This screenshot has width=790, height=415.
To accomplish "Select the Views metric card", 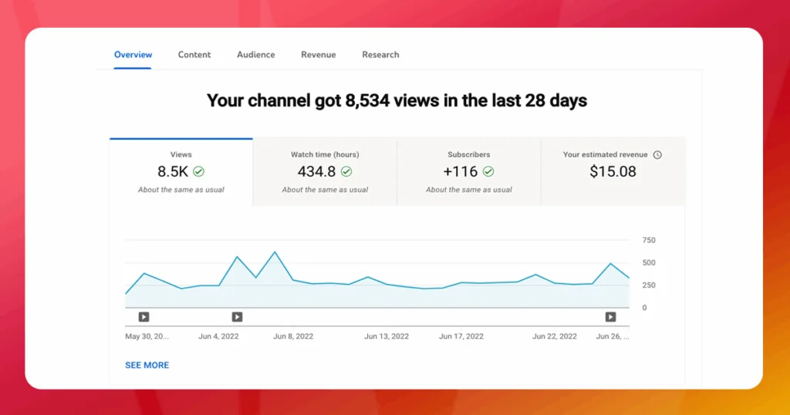I will pyautogui.click(x=181, y=172).
